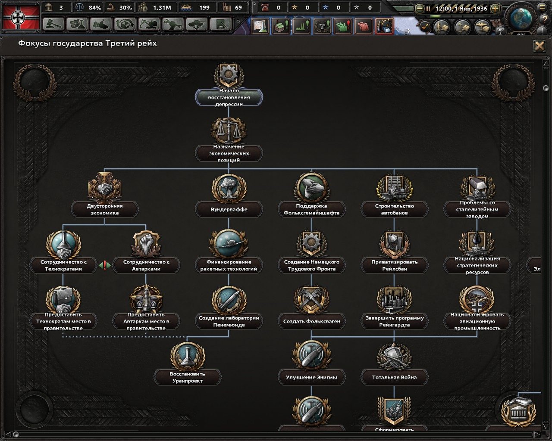Screen dimensions: 552x441
Task: Open the construction menu excavator icon
Action: (x=149, y=25)
